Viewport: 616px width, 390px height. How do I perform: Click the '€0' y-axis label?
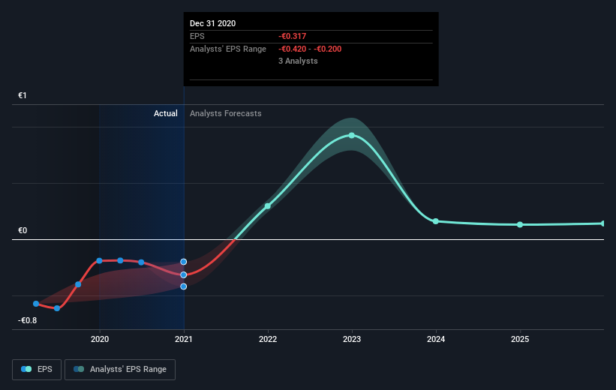point(23,230)
